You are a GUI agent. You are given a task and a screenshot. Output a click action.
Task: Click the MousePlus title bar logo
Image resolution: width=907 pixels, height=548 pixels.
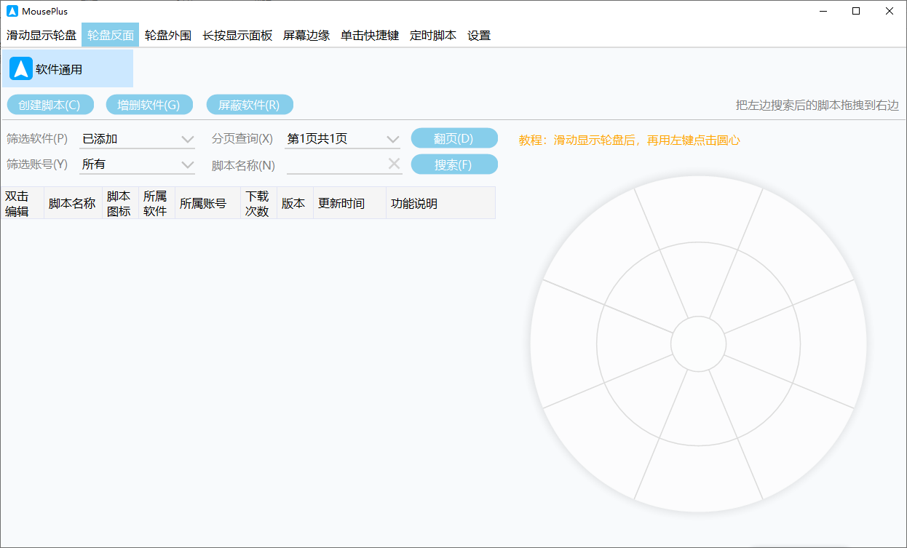point(12,11)
